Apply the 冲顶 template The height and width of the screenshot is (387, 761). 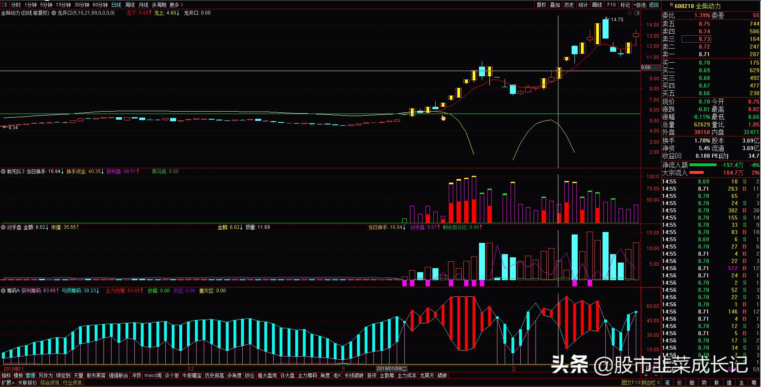(x=136, y=375)
